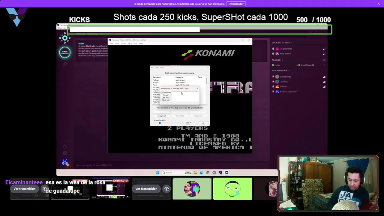Screen dimensions: 384x216
Task: Click the add-camera icon next to Ver transmisión
Action: (167, 189)
